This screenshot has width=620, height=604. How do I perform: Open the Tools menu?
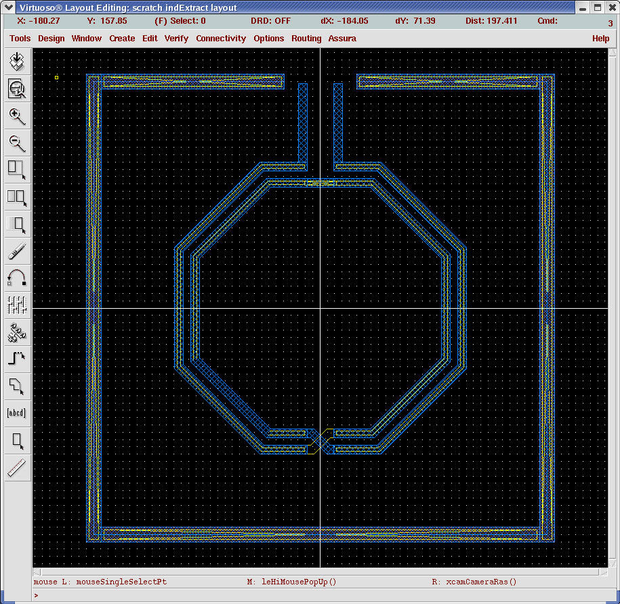[x=20, y=39]
